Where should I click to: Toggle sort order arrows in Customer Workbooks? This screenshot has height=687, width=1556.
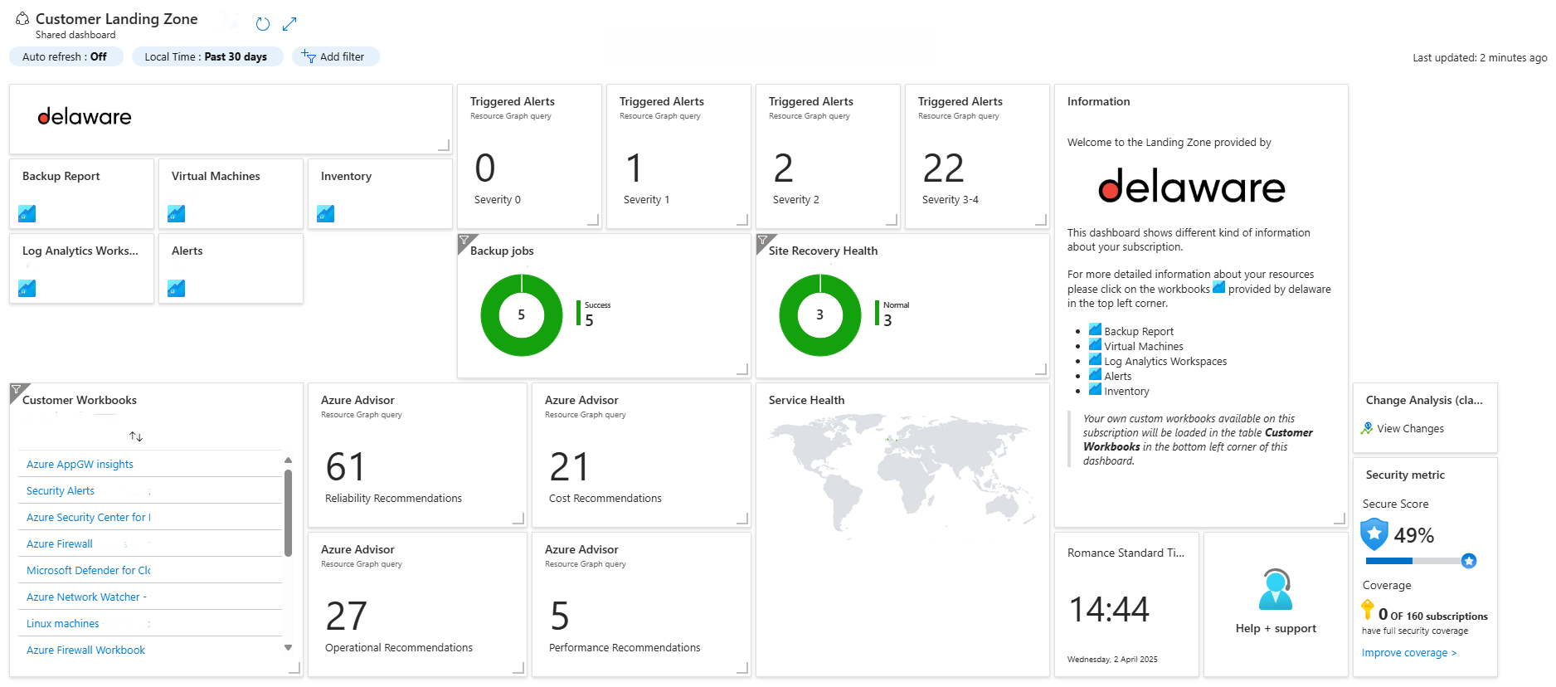click(136, 436)
